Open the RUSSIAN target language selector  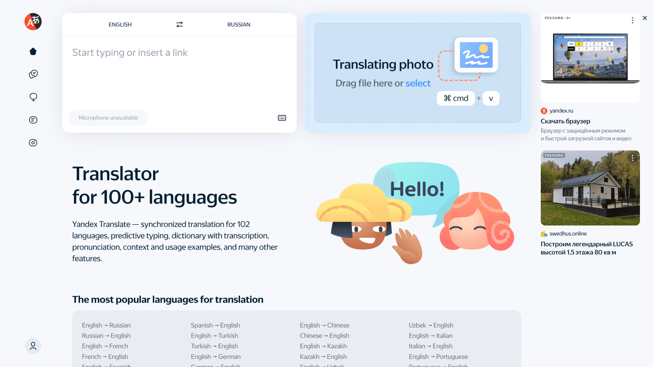239,24
